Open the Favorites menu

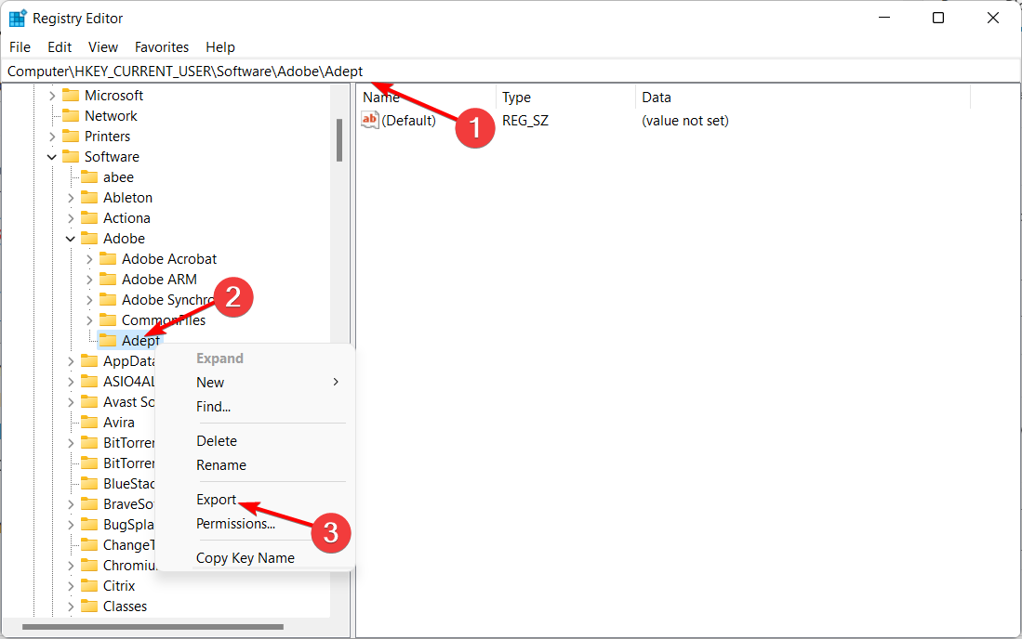162,46
